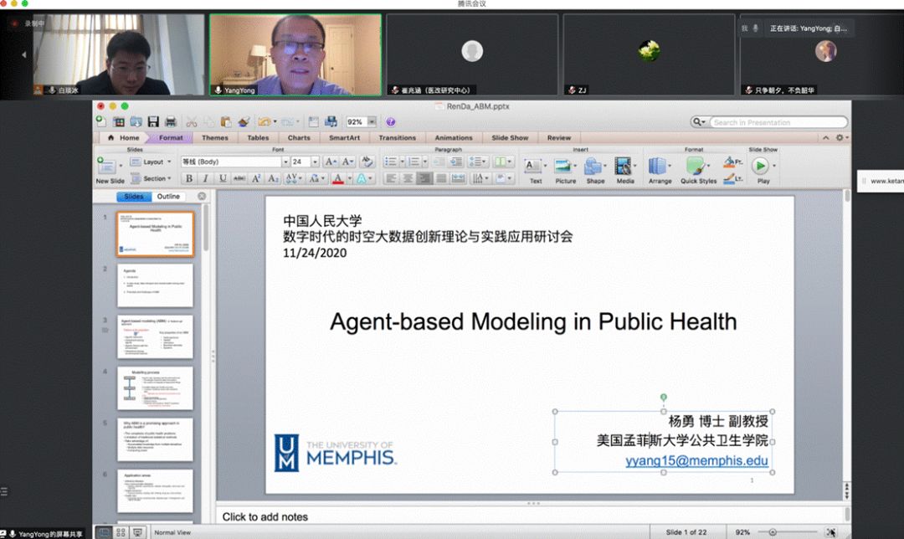Switch to slide sorter view
Image resolution: width=904 pixels, height=539 pixels.
pos(121,531)
